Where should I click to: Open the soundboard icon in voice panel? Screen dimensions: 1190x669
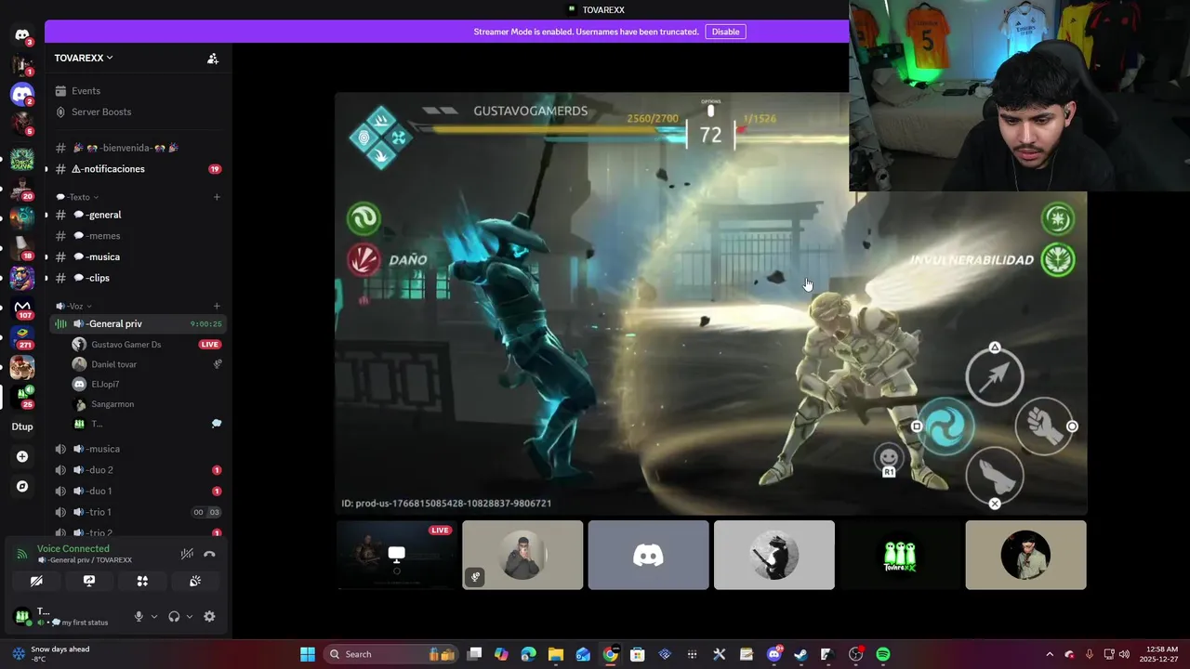pos(195,581)
